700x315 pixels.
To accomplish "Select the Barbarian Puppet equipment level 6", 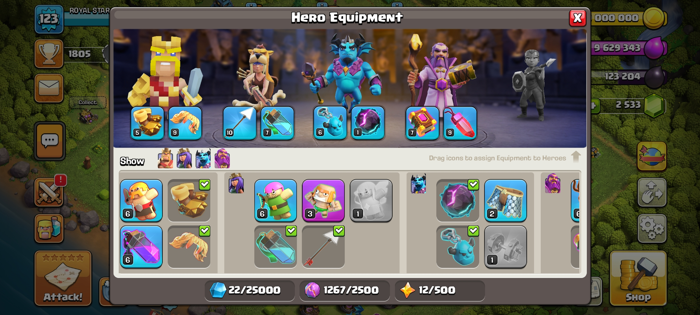I will click(x=141, y=200).
